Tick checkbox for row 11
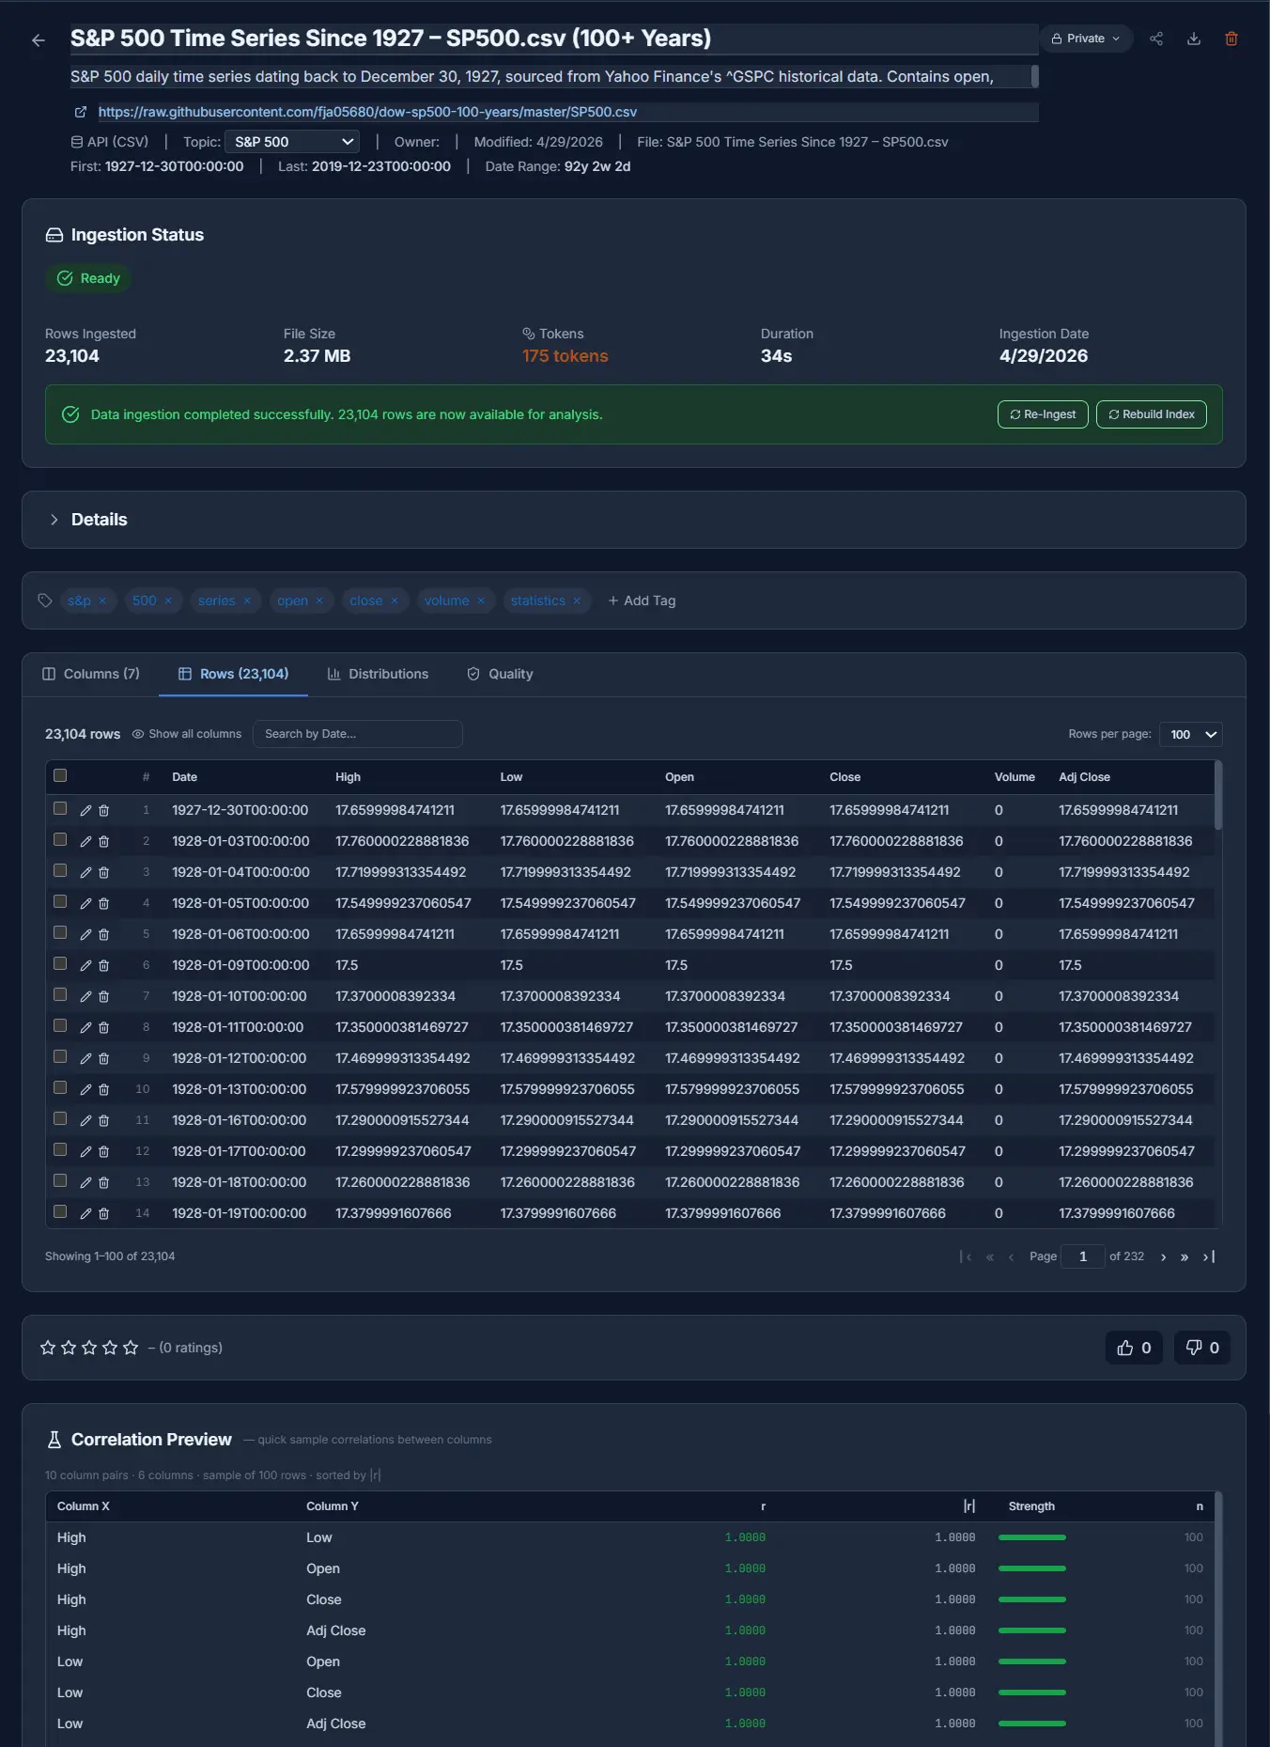1270x1747 pixels. tap(60, 1118)
